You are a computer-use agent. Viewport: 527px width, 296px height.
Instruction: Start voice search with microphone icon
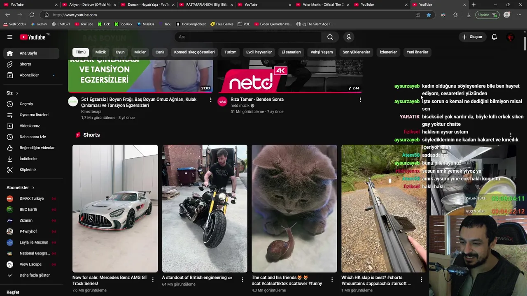point(349,37)
